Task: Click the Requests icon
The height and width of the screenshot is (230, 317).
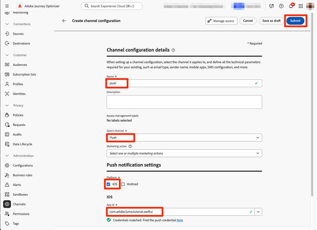Action: (x=7, y=125)
